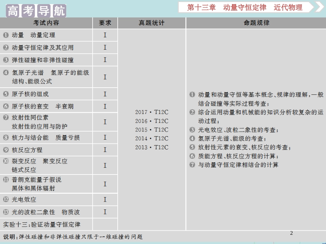Click the entry '2013 · T12C'
326x244 pixels.
click(x=152, y=147)
